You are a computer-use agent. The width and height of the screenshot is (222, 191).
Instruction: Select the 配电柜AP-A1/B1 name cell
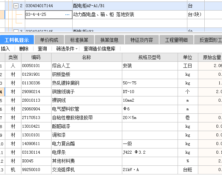130,6
